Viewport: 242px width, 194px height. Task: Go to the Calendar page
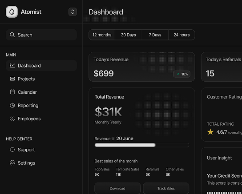41,92
